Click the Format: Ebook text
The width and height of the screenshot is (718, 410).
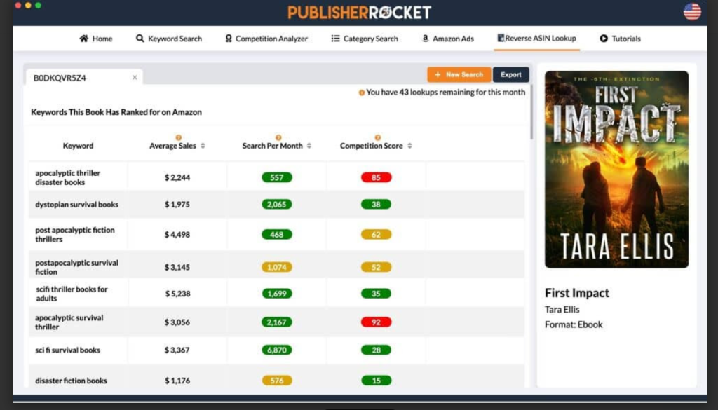point(574,325)
